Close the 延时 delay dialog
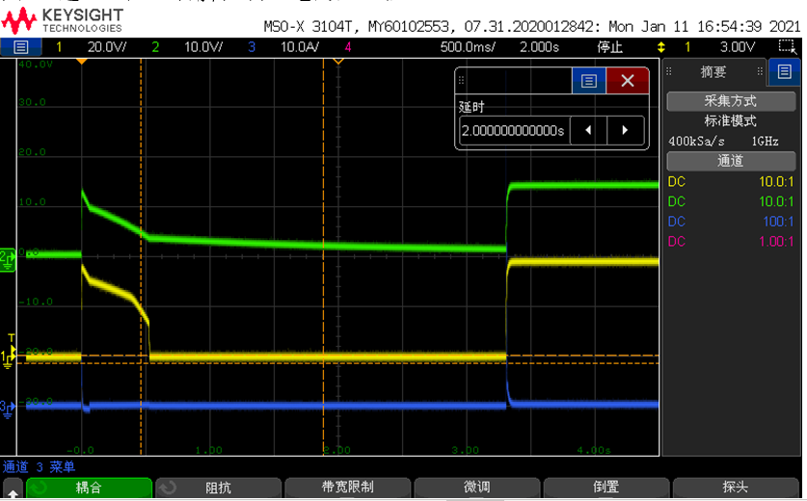The width and height of the screenshot is (807, 501). (628, 81)
